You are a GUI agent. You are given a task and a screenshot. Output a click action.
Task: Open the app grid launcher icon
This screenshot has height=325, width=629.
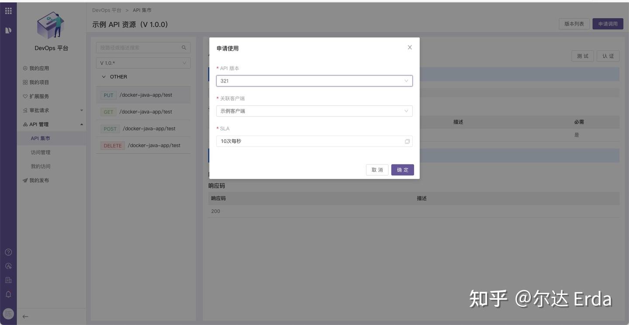[8, 11]
